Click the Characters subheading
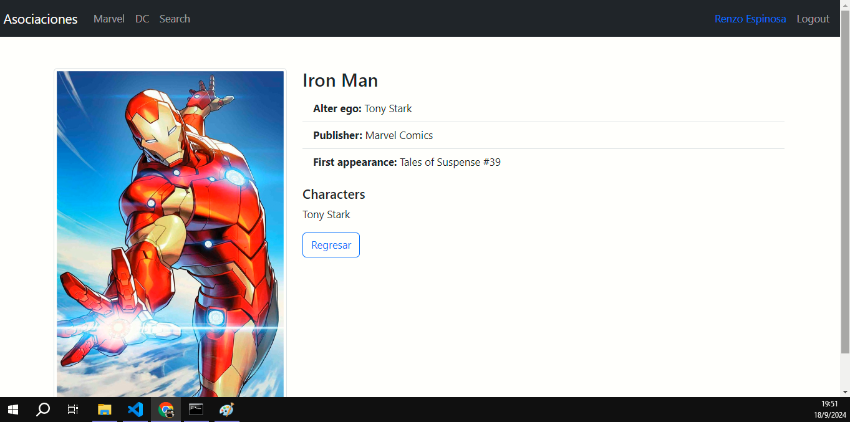This screenshot has width=850, height=422. (334, 194)
